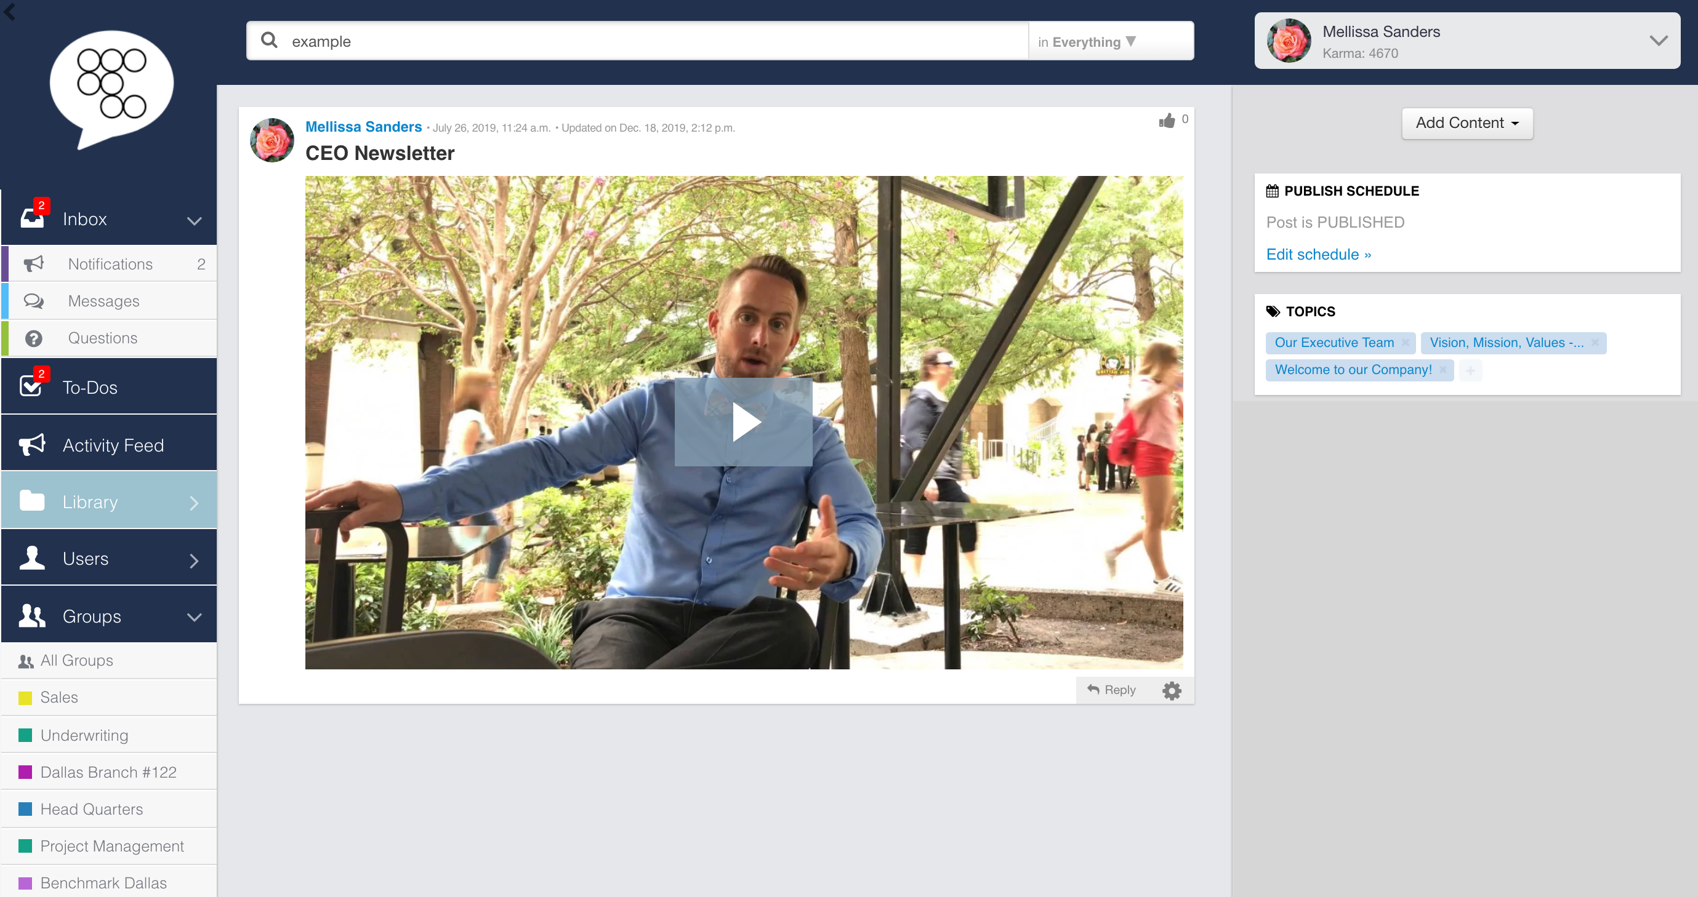Click the Edit schedule link
The image size is (1698, 897).
[1318, 255]
